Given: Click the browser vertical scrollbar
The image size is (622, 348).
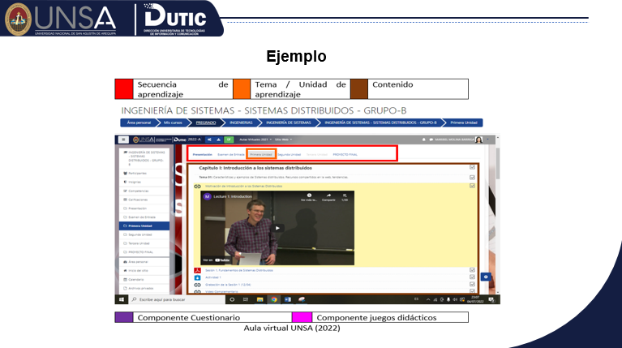Looking at the screenshot, I should [x=497, y=164].
